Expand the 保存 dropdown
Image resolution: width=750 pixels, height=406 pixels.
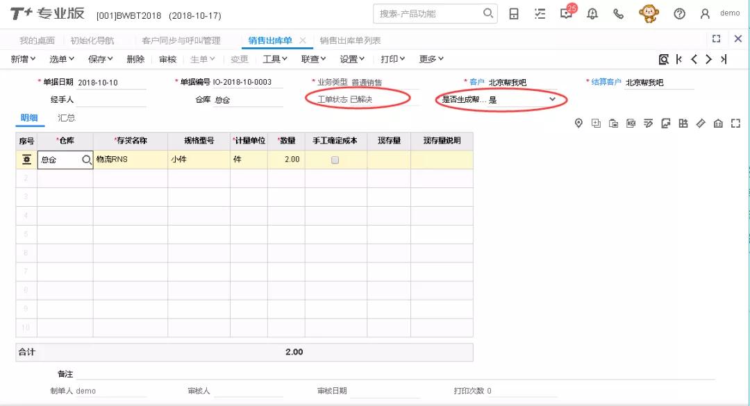click(x=101, y=59)
